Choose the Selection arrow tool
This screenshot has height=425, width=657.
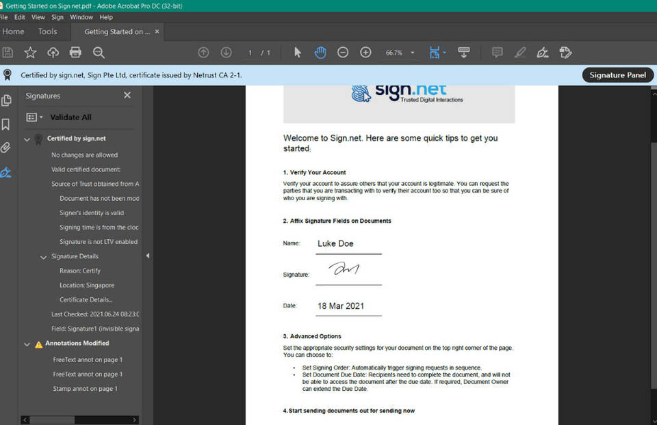(x=298, y=53)
